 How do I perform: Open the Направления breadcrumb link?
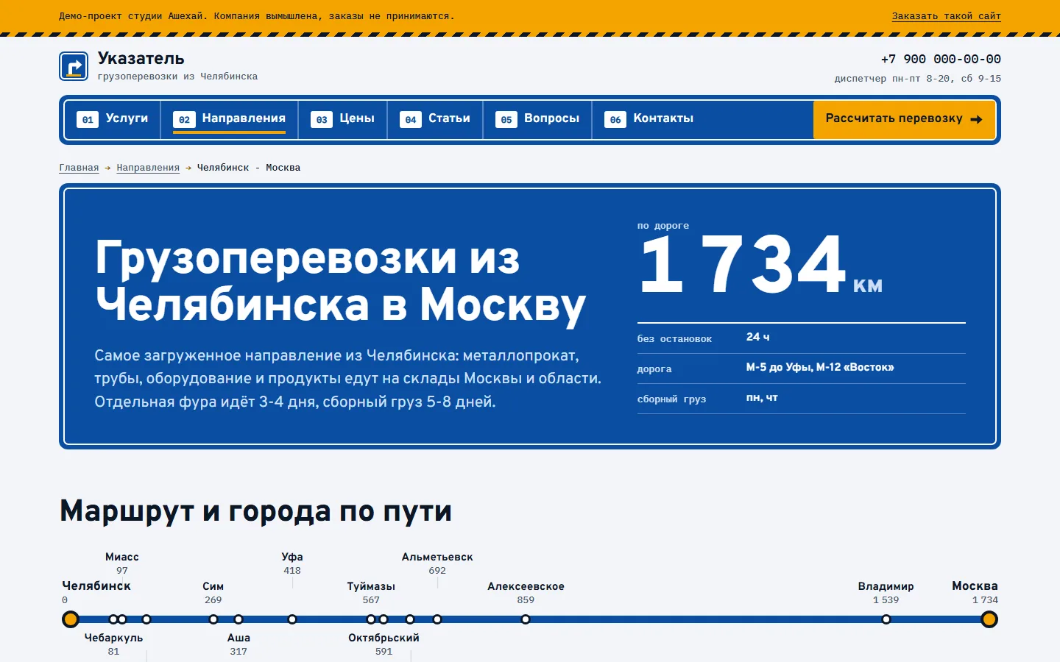pos(148,168)
